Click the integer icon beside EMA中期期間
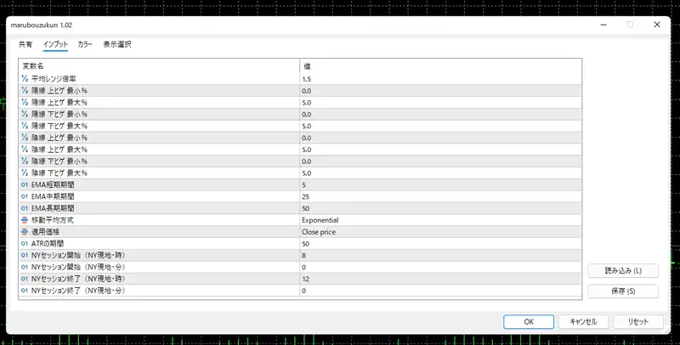Screen dimensions: 680x345 25,196
